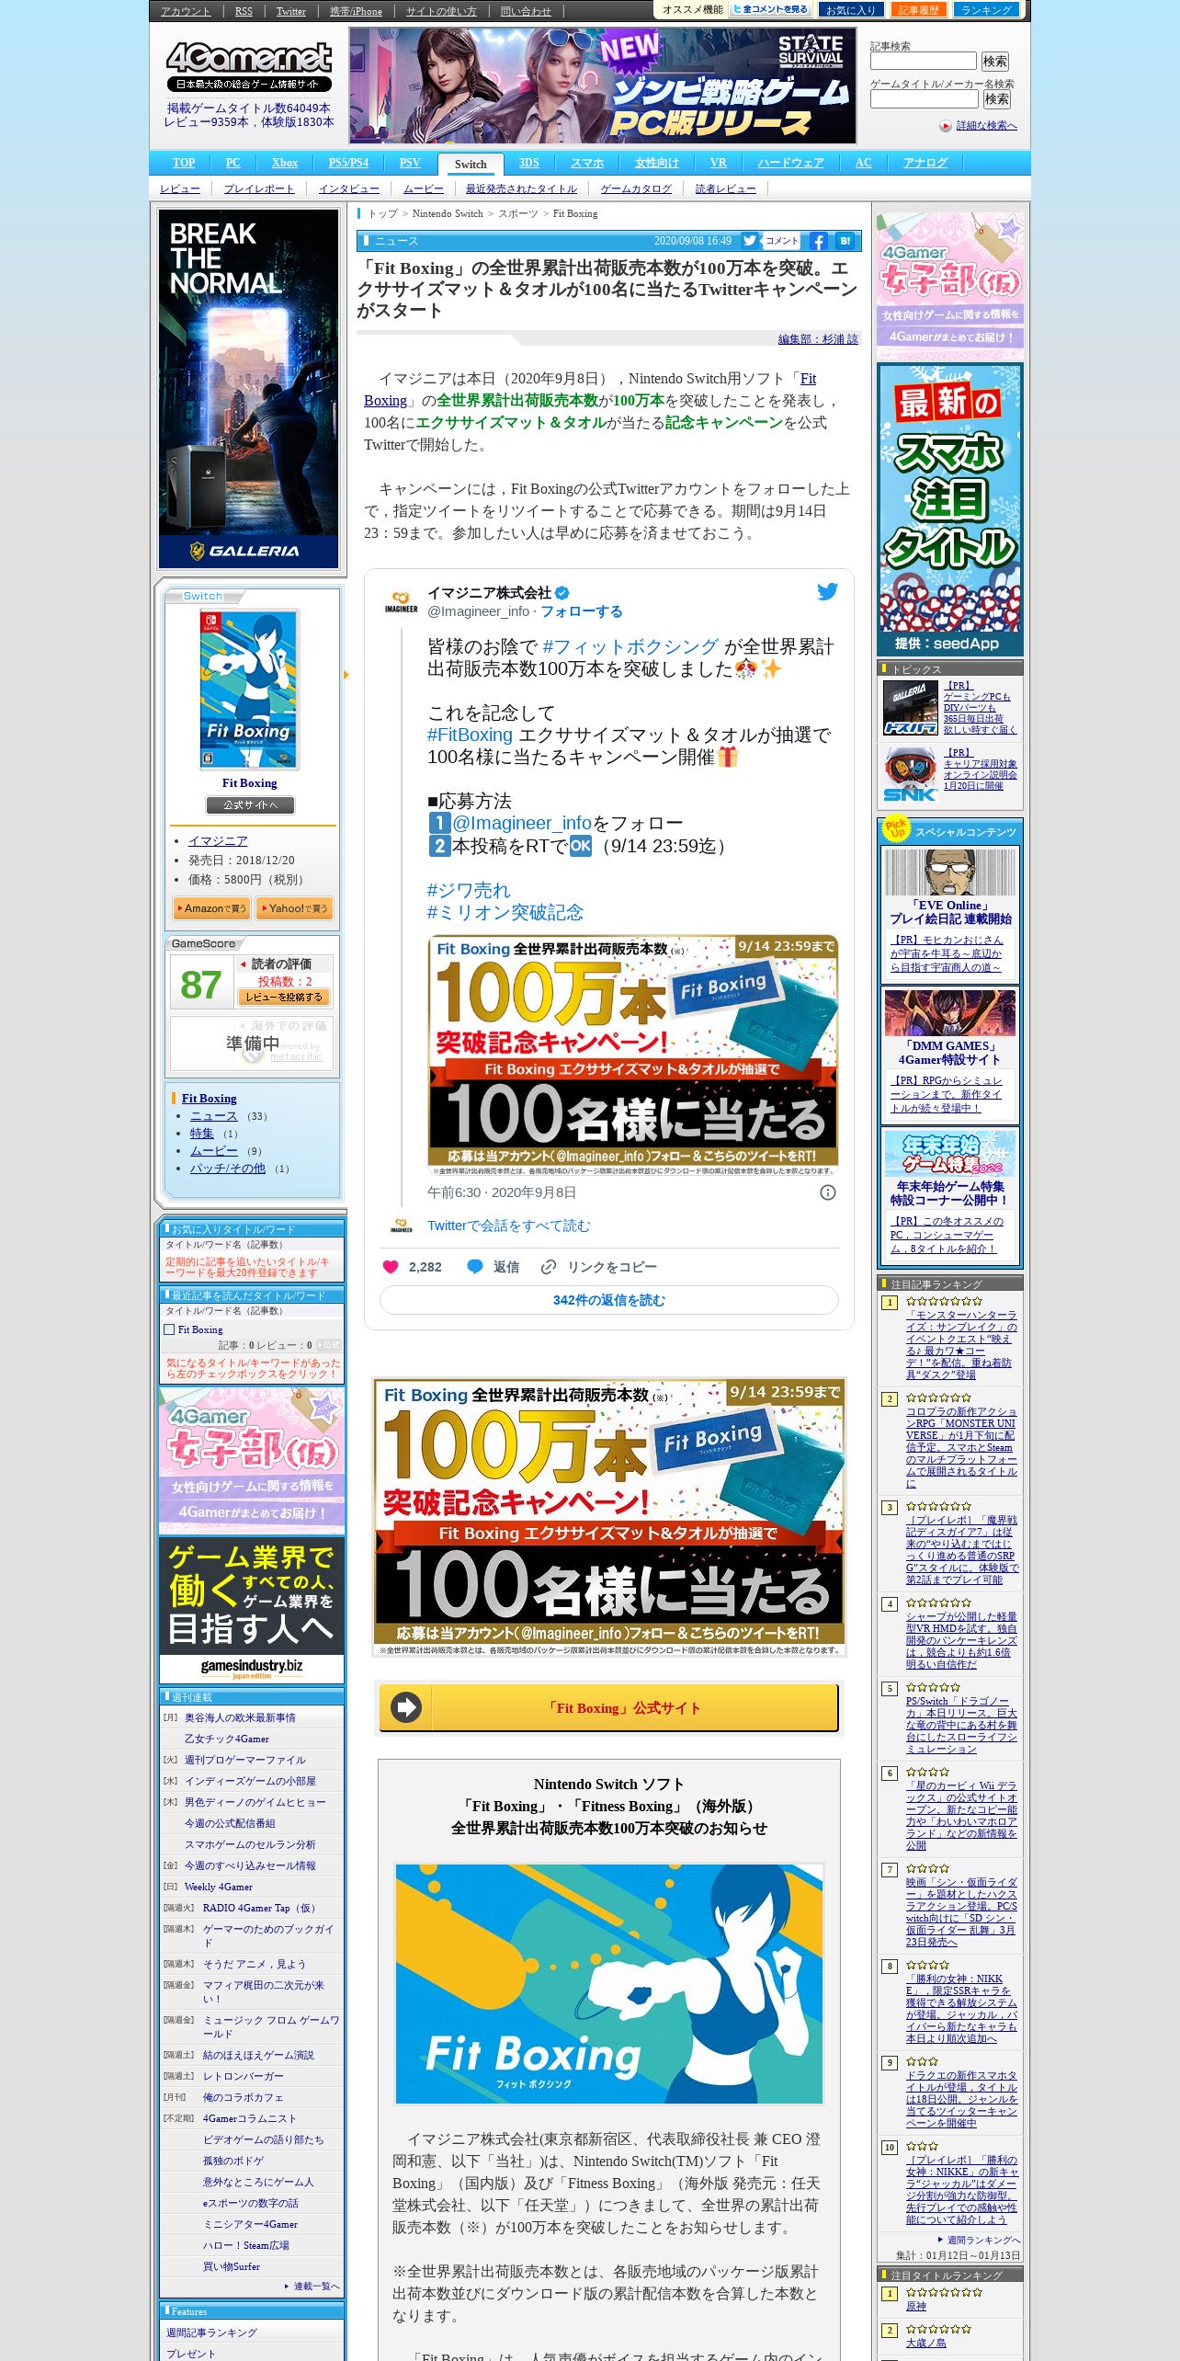Image resolution: width=1180 pixels, height=2361 pixels.
Task: Click the verified badge beside イマジニア株式会社
Action: coord(562,593)
